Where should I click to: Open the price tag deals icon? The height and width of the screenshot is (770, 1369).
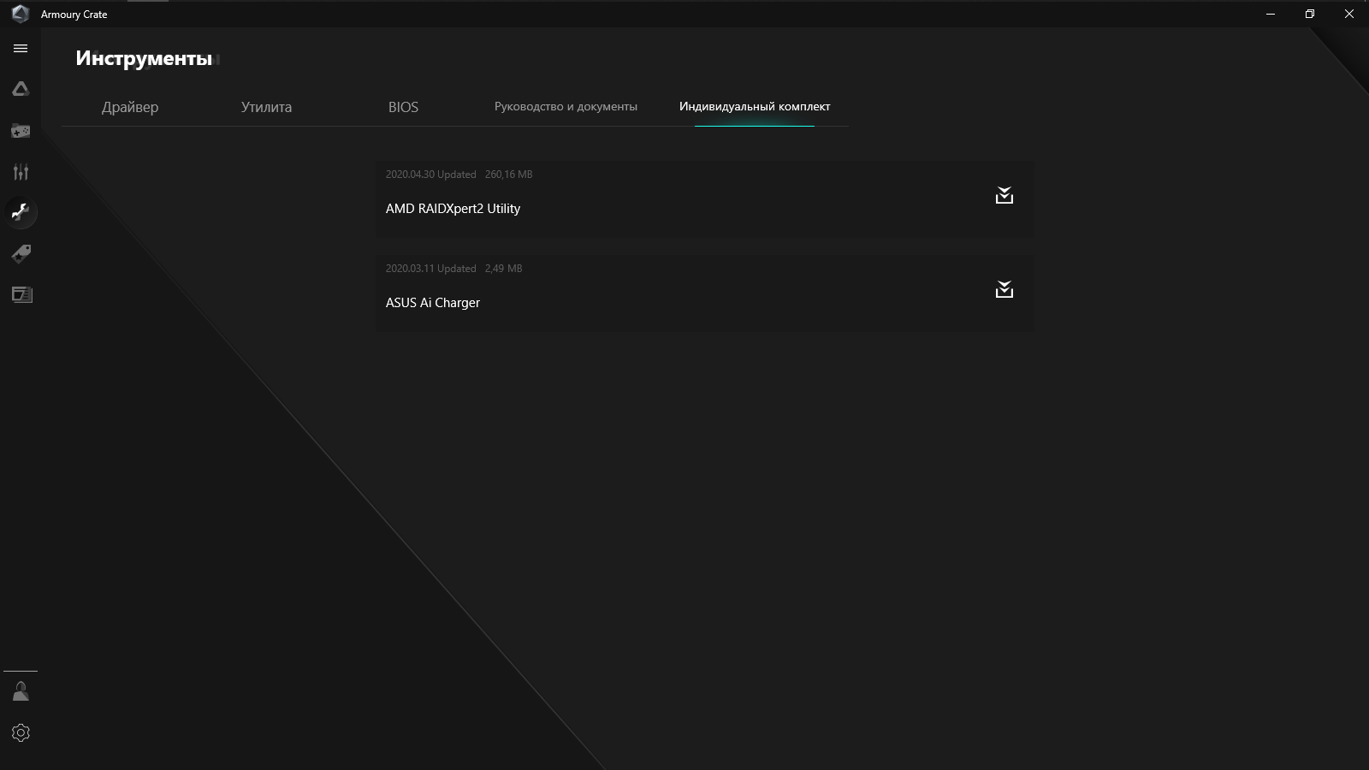tap(21, 254)
